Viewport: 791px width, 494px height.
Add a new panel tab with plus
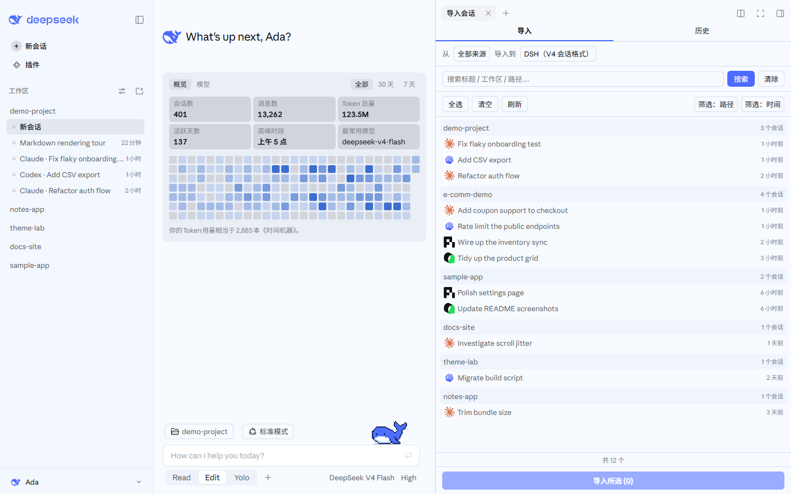point(506,13)
